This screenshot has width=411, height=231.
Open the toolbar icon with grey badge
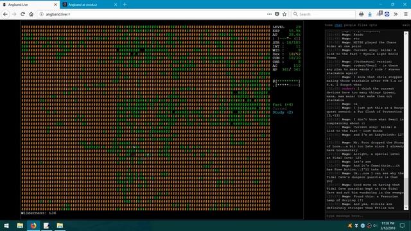[x=380, y=13]
